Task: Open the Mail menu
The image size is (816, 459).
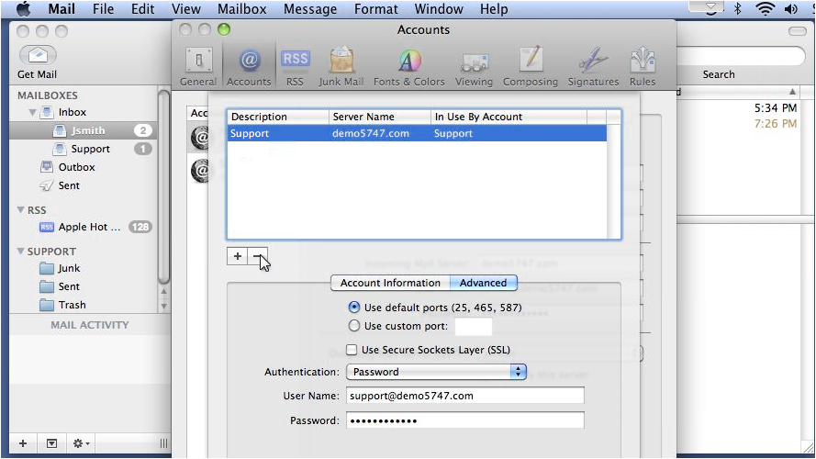Action: tap(61, 9)
